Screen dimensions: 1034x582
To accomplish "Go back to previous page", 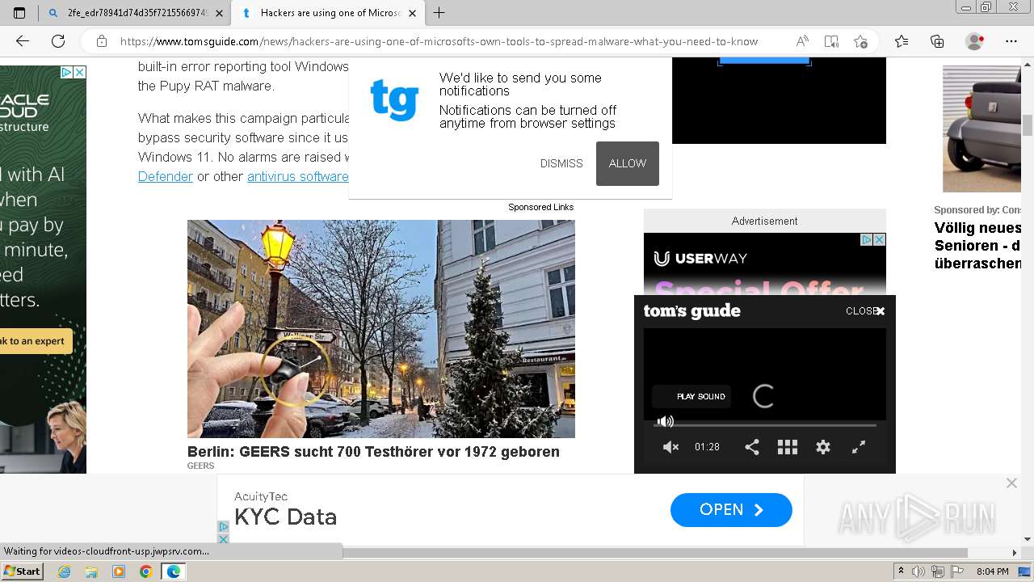I will 23,41.
